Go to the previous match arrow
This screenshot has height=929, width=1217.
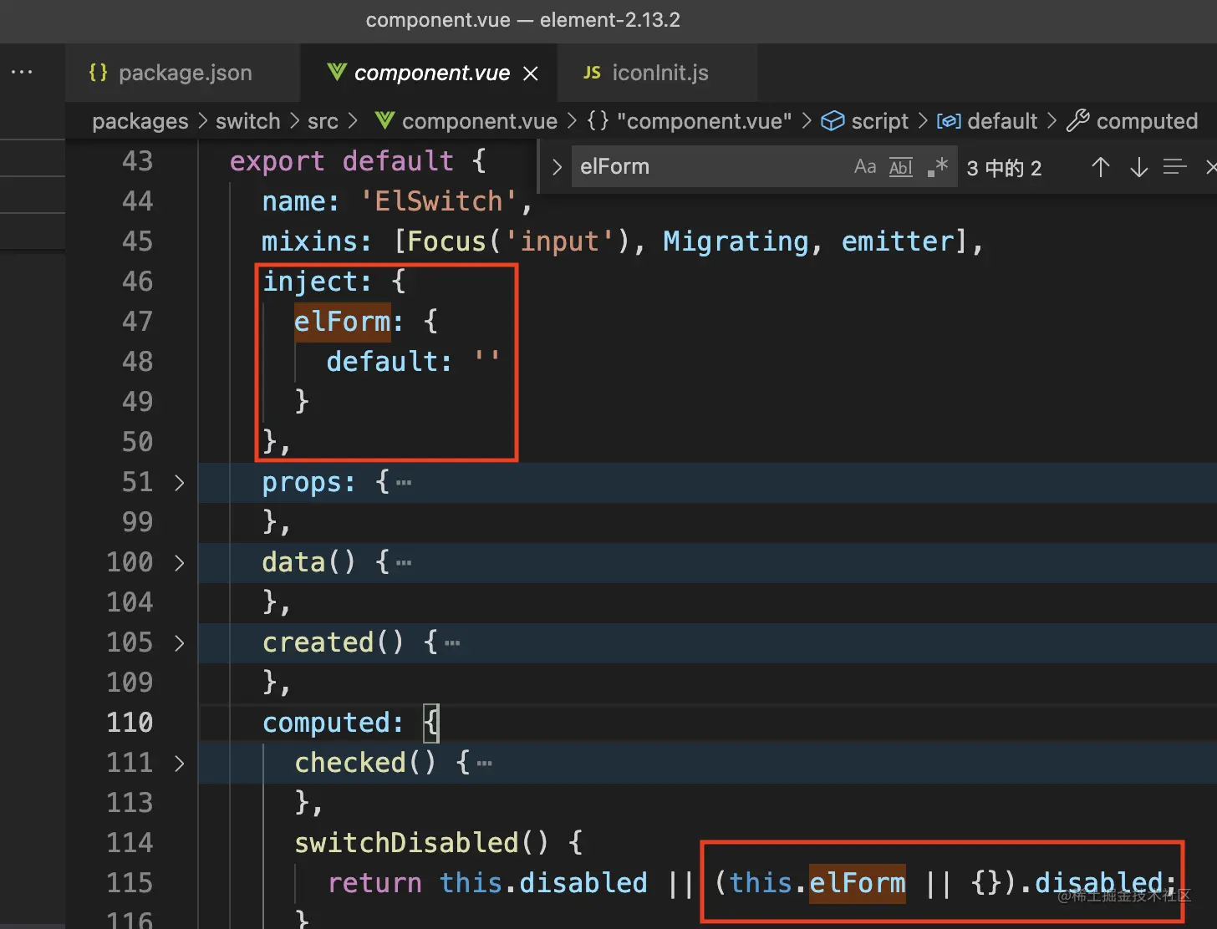[1101, 167]
